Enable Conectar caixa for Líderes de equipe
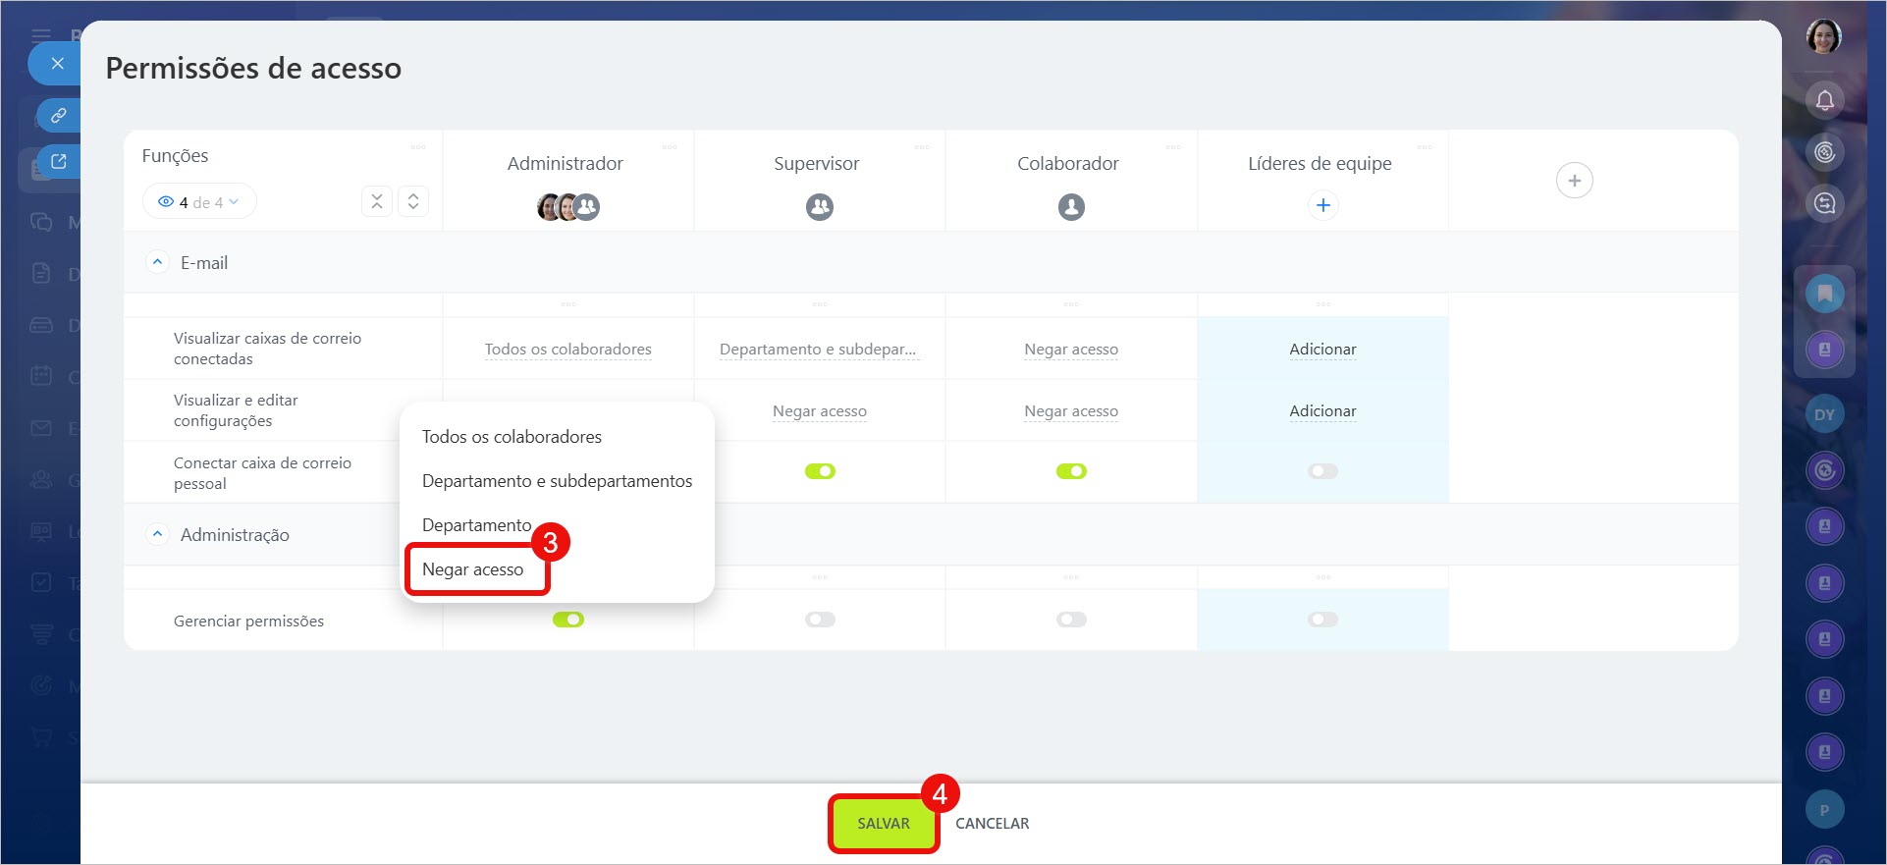Viewport: 1887px width, 865px height. click(1322, 471)
